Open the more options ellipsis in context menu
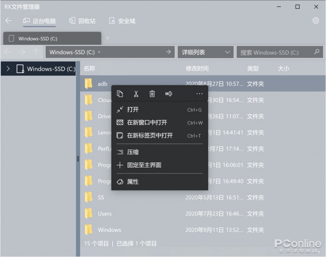The width and height of the screenshot is (326, 257). [199, 94]
